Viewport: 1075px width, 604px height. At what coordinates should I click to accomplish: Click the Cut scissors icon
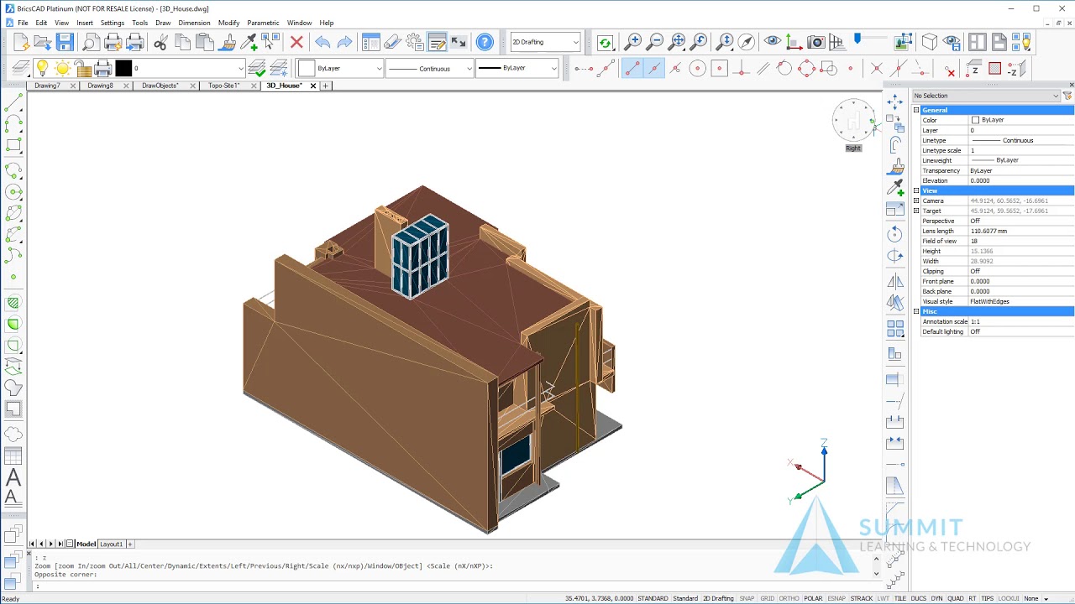point(160,42)
